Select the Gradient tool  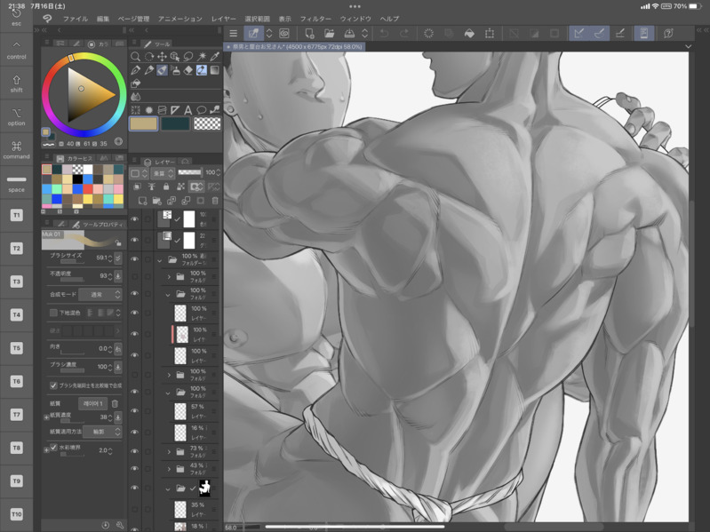click(215, 70)
